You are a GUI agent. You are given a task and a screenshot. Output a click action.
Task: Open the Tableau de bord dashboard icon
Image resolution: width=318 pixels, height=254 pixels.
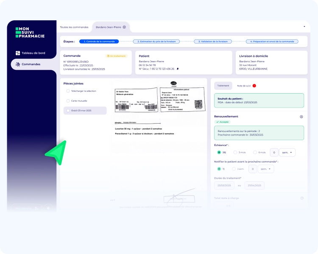pyautogui.click(x=18, y=53)
